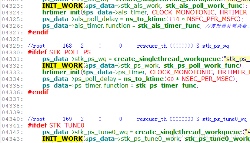Screen dimensions: 250x143
Task: Click the "stk_ps_ string literal on line 04331
Action: pos(237,59)
